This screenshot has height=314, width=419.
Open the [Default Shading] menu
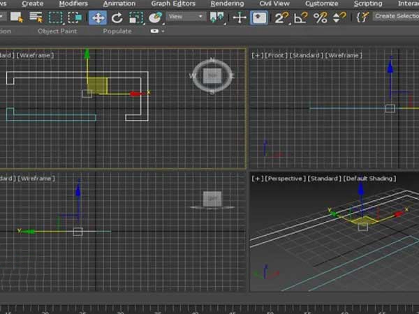(369, 179)
